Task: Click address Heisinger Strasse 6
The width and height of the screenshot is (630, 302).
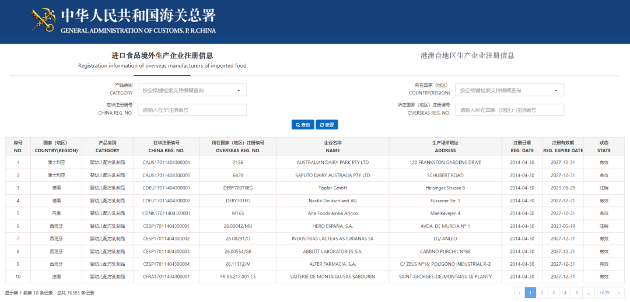Action: [x=445, y=188]
